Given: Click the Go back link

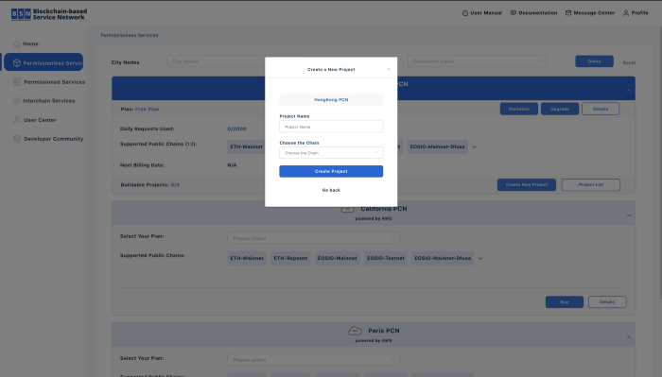Looking at the screenshot, I should [331, 190].
